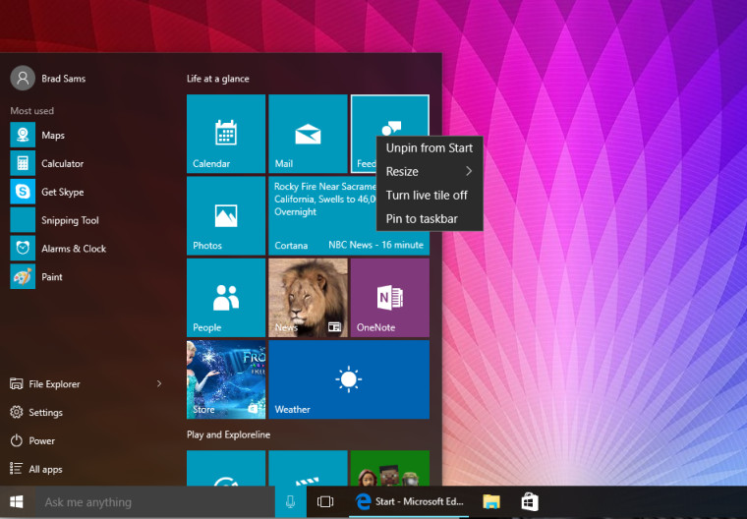
Task: Open the Minecraft characters game tile
Action: [x=389, y=469]
